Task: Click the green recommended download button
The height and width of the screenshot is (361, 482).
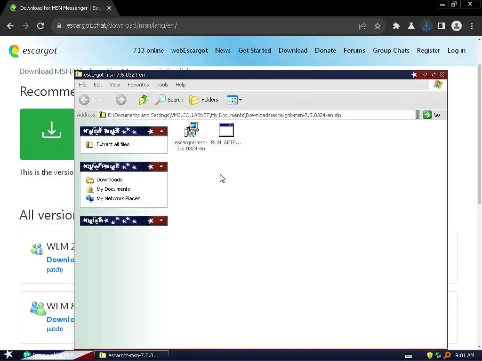Action: pyautogui.click(x=47, y=134)
